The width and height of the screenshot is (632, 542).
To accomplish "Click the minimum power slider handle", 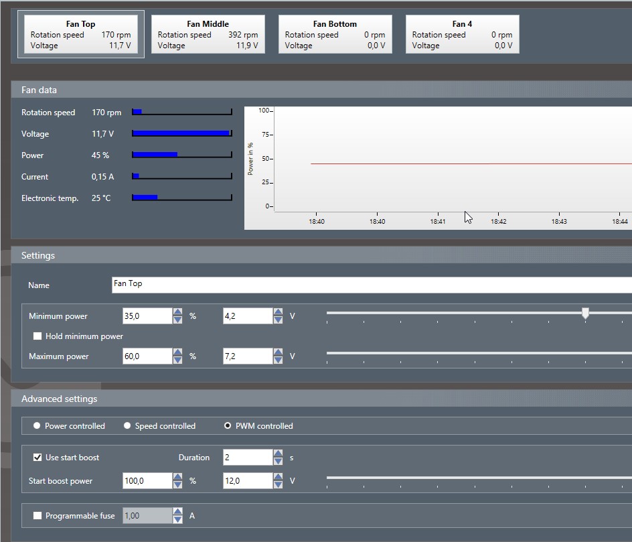I will point(585,313).
